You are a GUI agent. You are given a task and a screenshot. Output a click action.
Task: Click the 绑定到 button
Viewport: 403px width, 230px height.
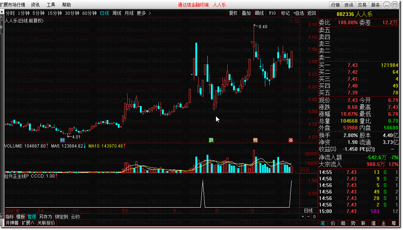click(x=61, y=217)
